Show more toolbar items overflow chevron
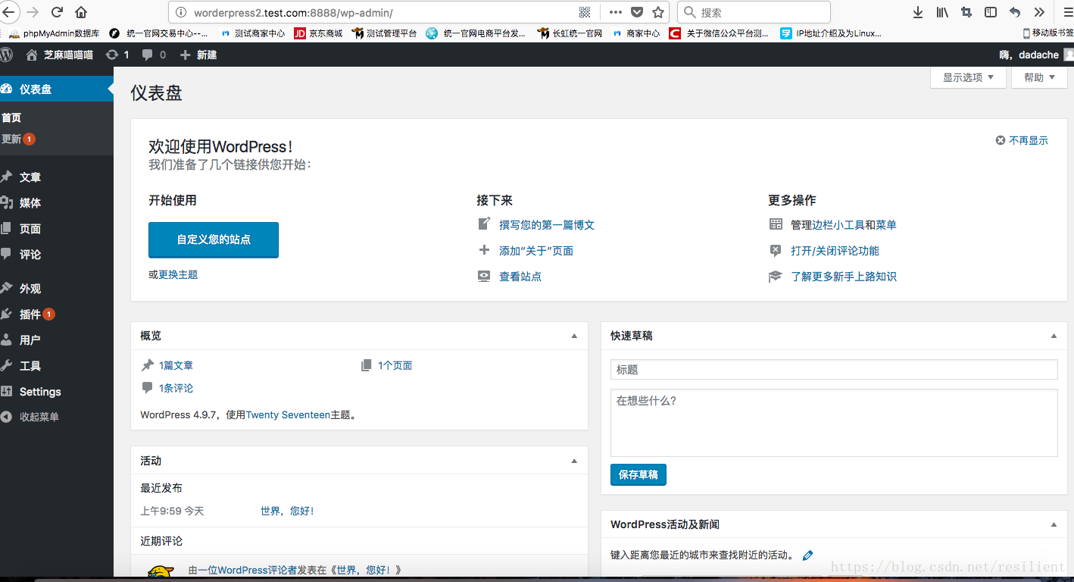This screenshot has height=582, width=1074. click(x=1039, y=12)
